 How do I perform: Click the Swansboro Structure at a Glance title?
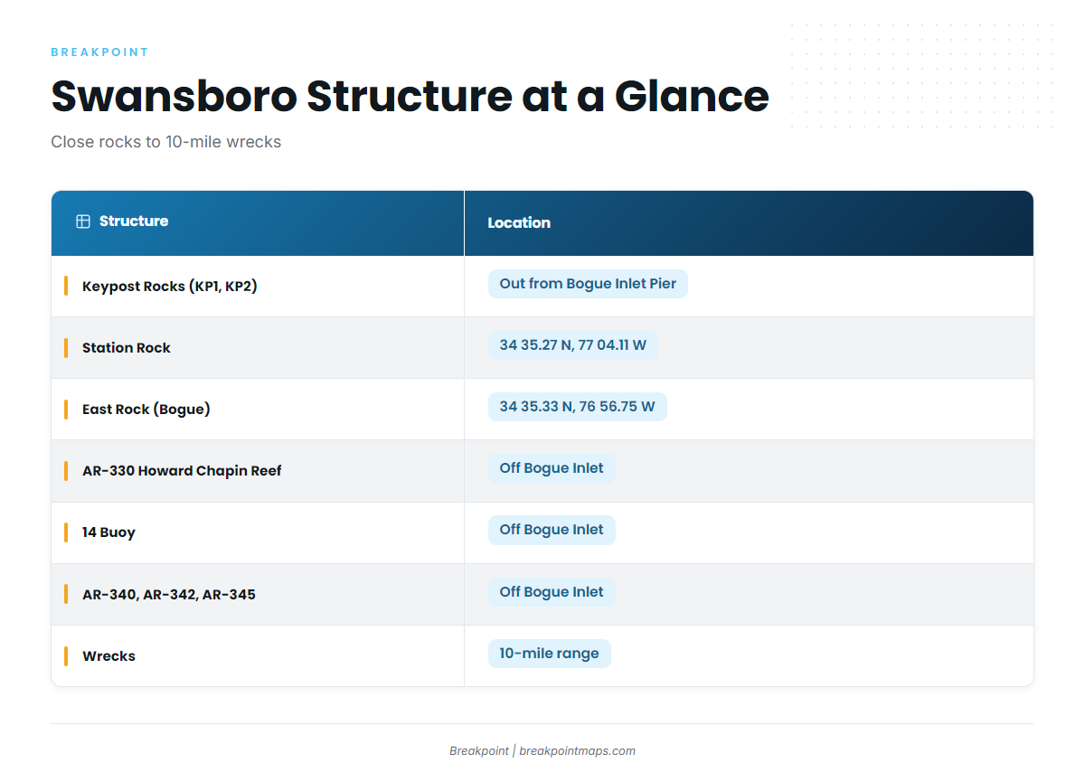(410, 96)
